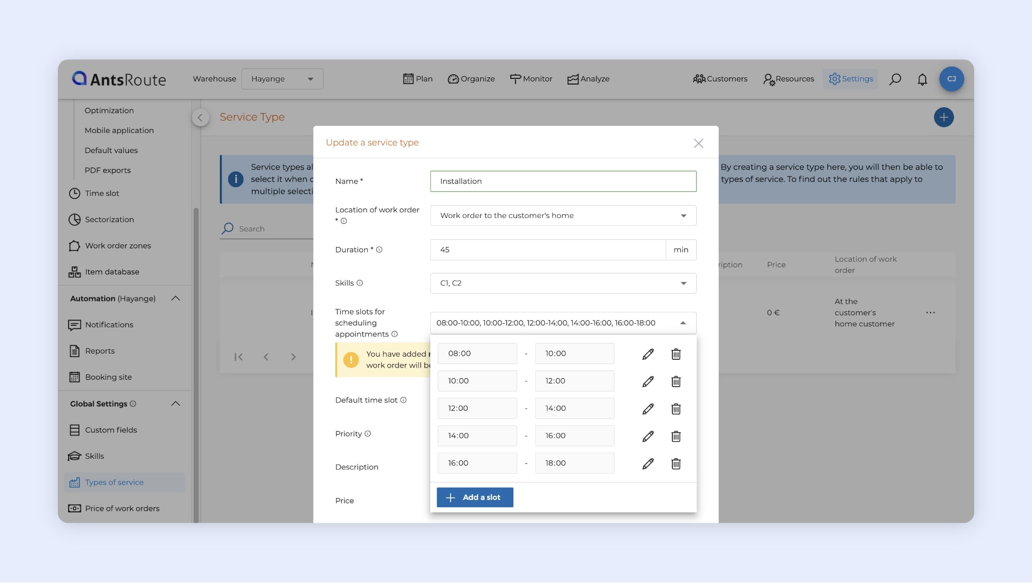Open the Warehouse Hayange dropdown
Viewport: 1032px width, 583px height.
click(x=282, y=79)
